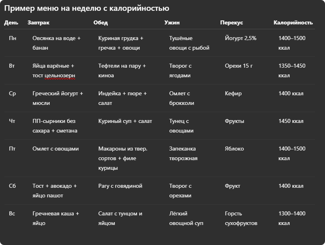Select the 'Завтрак' column header
The image size is (325, 245).
(38, 22)
